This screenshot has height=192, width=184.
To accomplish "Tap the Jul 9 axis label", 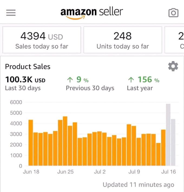I will 134,172.
